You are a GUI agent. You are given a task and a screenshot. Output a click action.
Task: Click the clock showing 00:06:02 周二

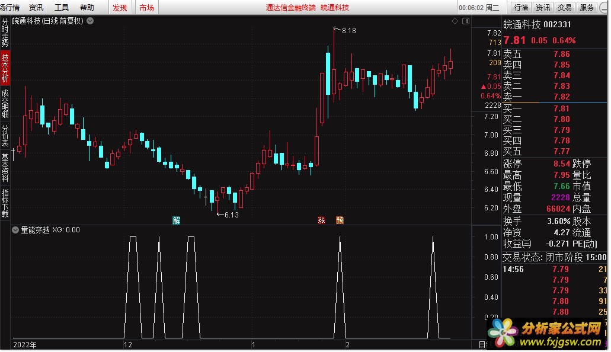478,8
